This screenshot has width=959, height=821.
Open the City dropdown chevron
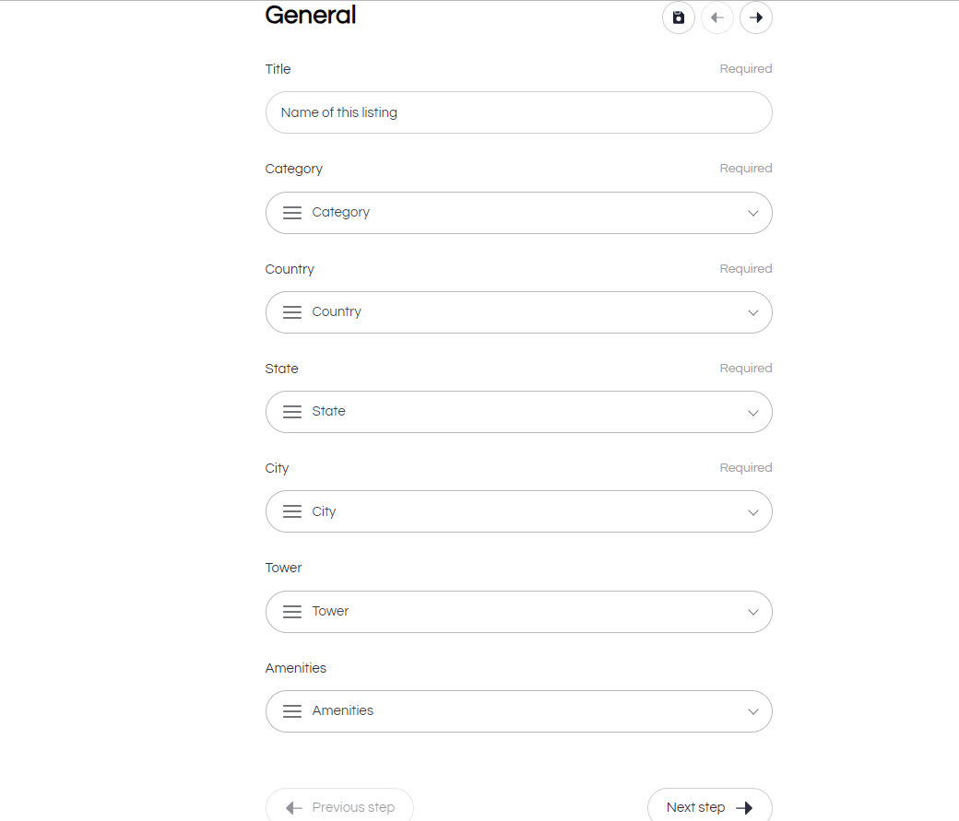753,512
